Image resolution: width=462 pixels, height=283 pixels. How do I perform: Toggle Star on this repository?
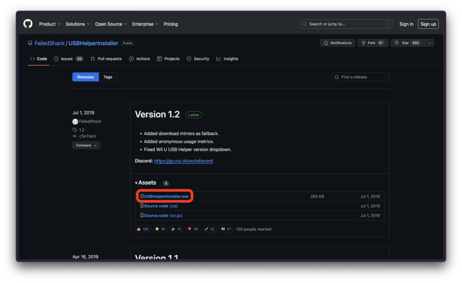click(407, 43)
